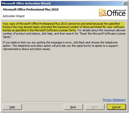Click the empty gray dialog body area

click(x=64, y=74)
